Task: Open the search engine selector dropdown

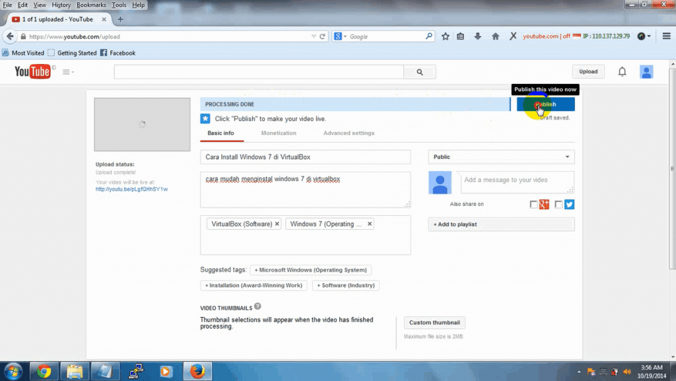Action: [340, 36]
